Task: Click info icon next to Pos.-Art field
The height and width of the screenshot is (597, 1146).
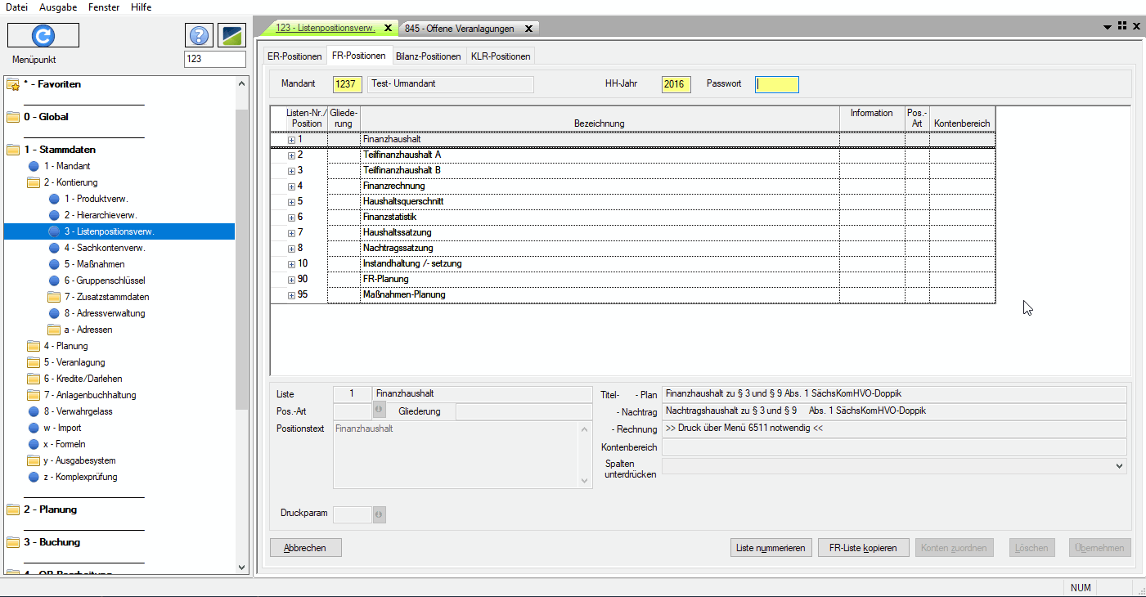Action: tap(379, 411)
